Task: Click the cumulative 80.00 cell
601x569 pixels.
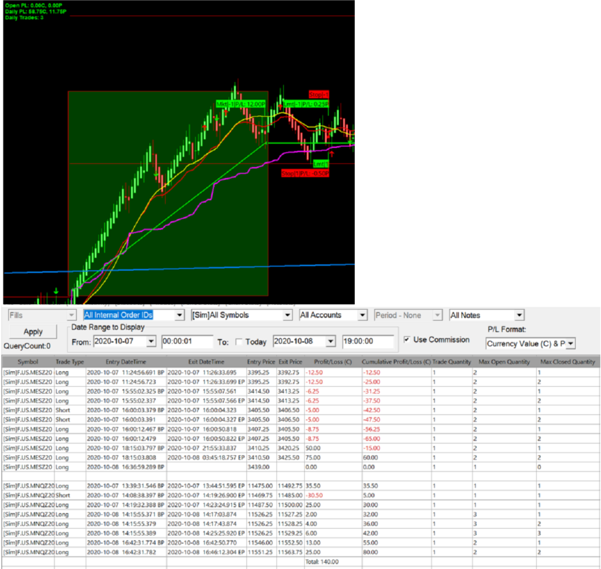Action: tap(396, 552)
